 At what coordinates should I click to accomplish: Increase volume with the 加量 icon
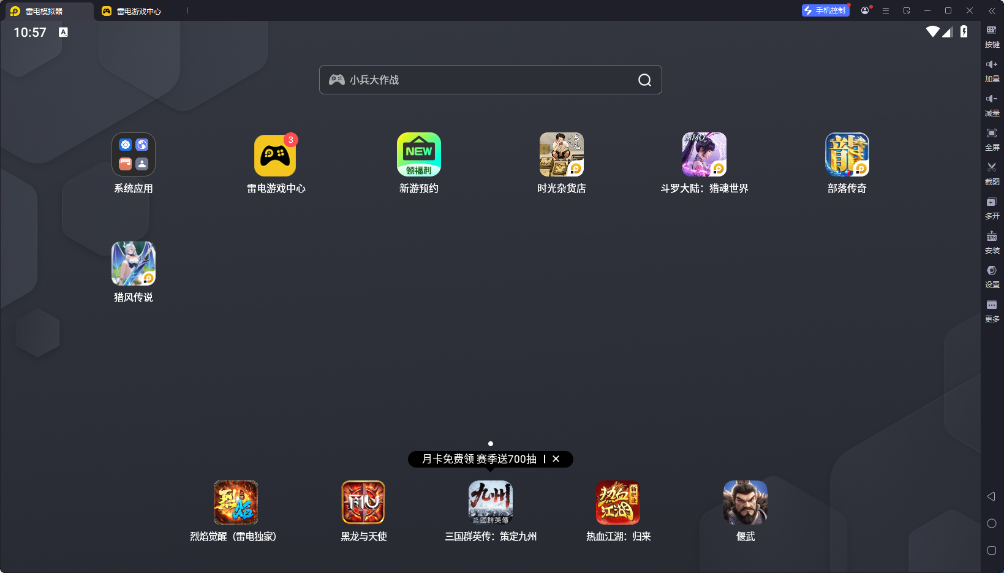point(992,70)
